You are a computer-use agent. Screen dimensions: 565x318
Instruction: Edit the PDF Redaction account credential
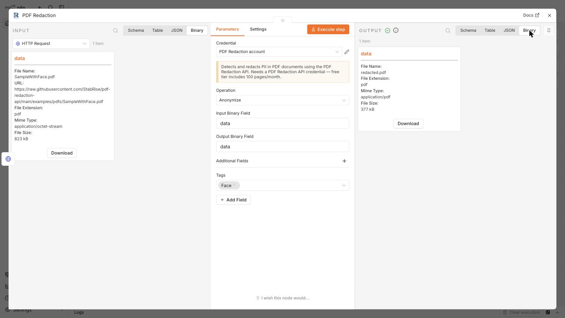(347, 52)
